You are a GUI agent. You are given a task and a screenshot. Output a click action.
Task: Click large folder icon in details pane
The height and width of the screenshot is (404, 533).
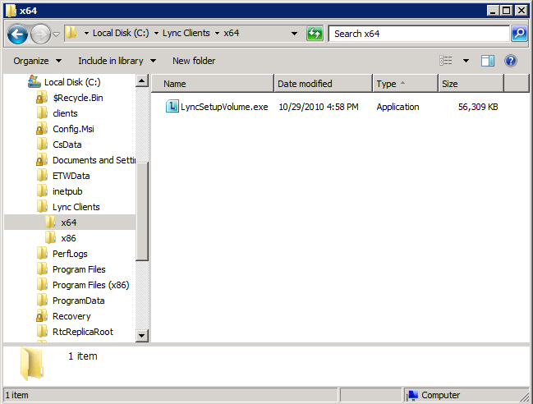[x=31, y=364]
